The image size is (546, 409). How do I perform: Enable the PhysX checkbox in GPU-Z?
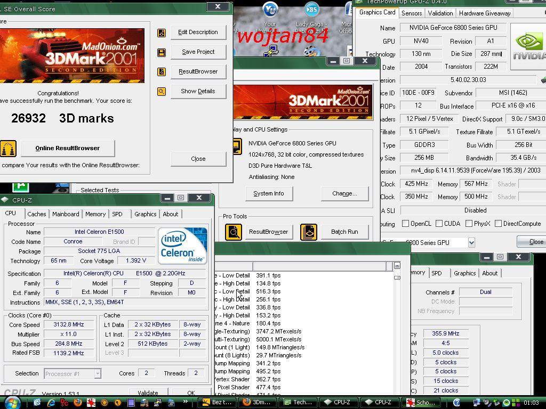click(x=469, y=224)
